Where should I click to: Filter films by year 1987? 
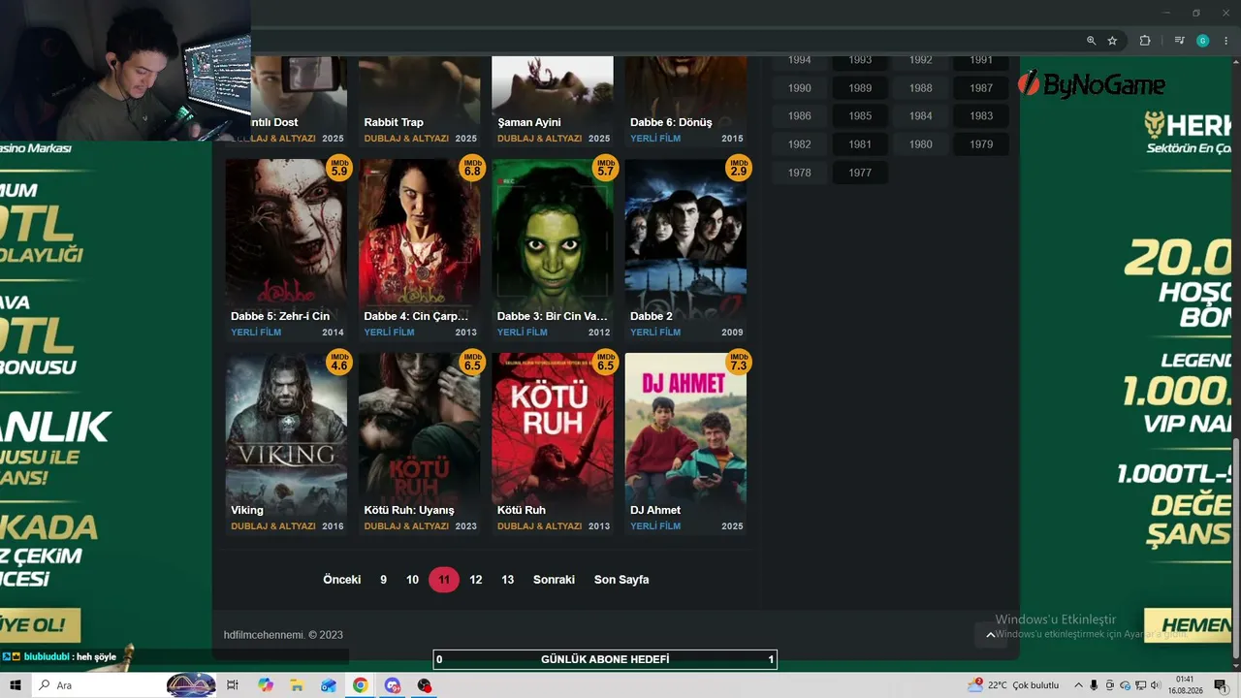tap(981, 88)
